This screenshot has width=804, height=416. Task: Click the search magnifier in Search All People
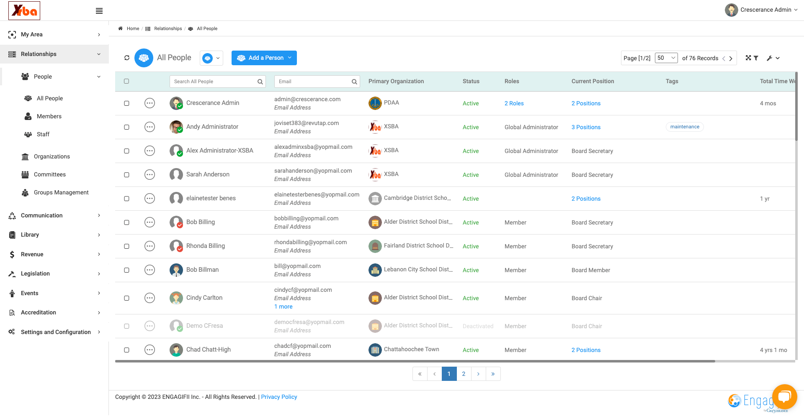pyautogui.click(x=260, y=82)
